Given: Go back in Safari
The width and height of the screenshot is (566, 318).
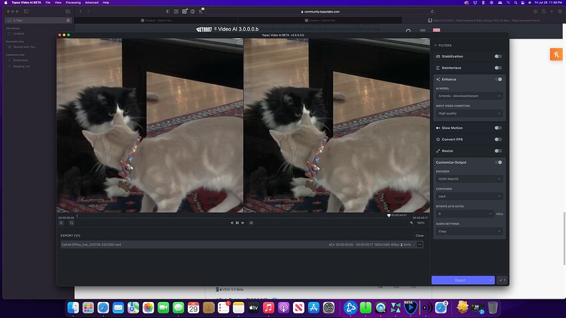Looking at the screenshot, I should (x=81, y=11).
